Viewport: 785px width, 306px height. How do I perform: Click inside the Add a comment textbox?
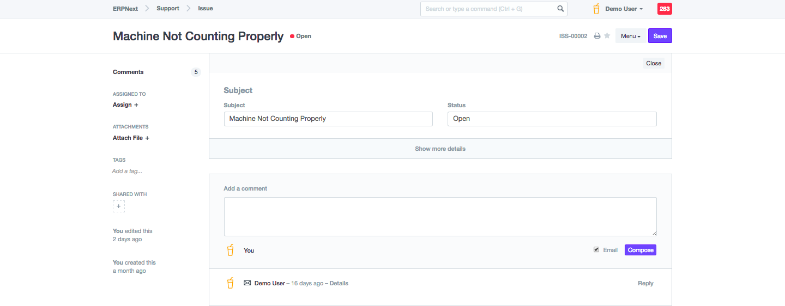pos(440,216)
